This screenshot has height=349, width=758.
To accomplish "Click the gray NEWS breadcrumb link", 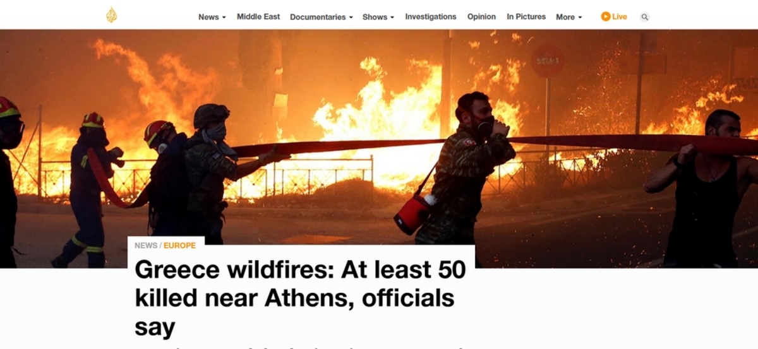I will (x=146, y=245).
